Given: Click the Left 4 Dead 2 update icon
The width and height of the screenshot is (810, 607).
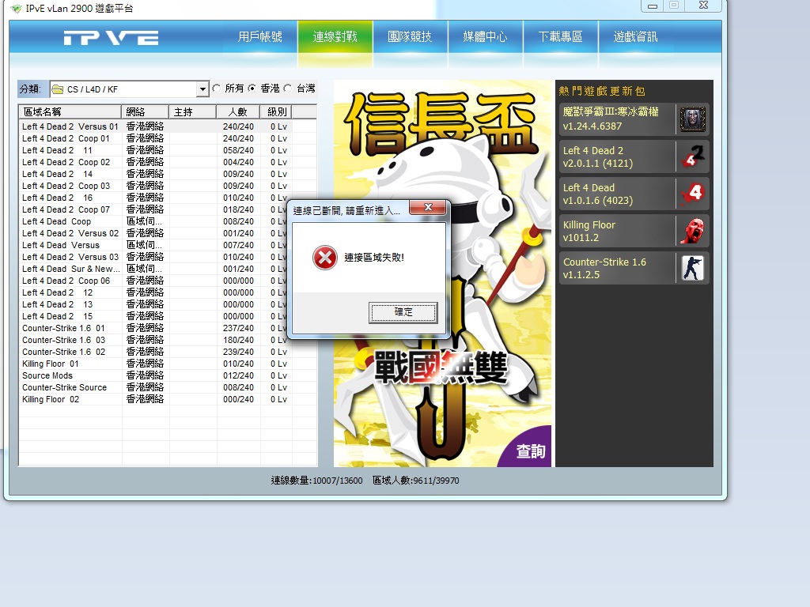Looking at the screenshot, I should [692, 156].
